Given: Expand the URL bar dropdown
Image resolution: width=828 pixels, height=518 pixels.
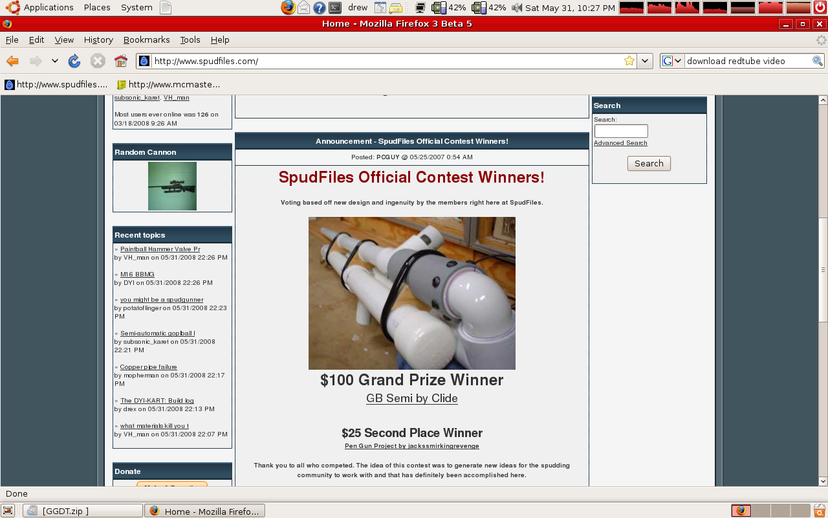Looking at the screenshot, I should [645, 61].
